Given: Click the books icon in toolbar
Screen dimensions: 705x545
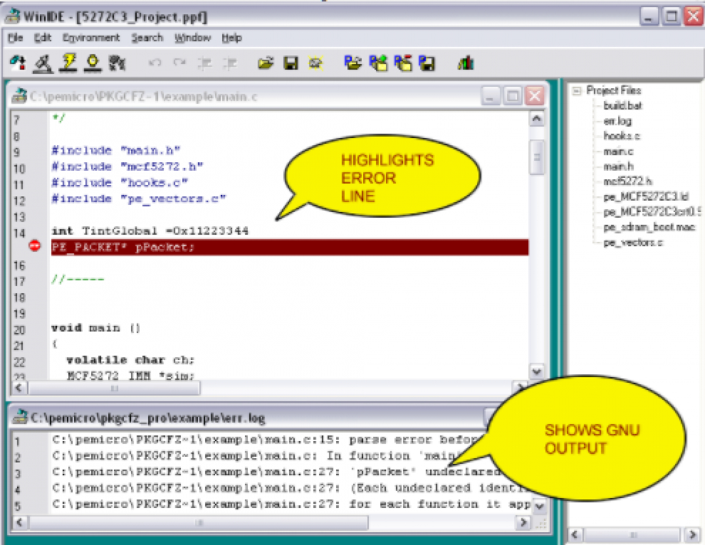Looking at the screenshot, I should coord(465,63).
